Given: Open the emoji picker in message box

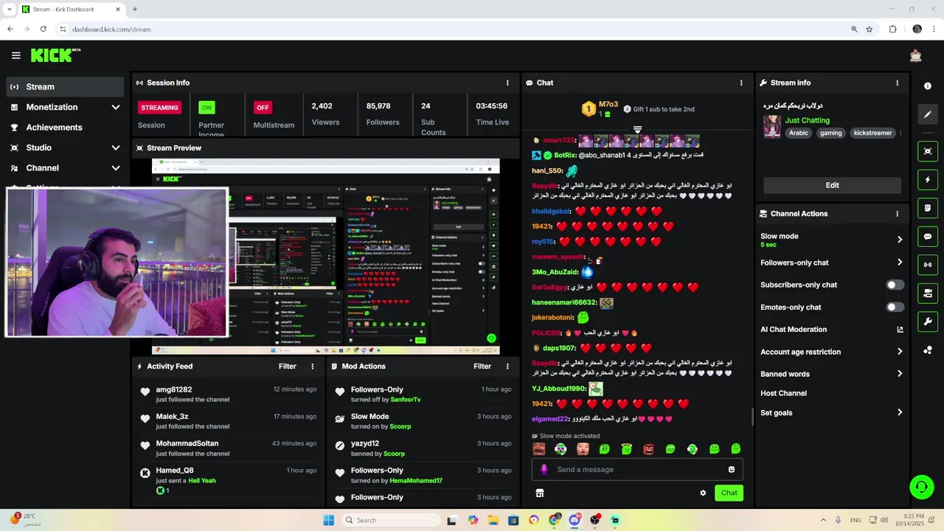Looking at the screenshot, I should 732,469.
